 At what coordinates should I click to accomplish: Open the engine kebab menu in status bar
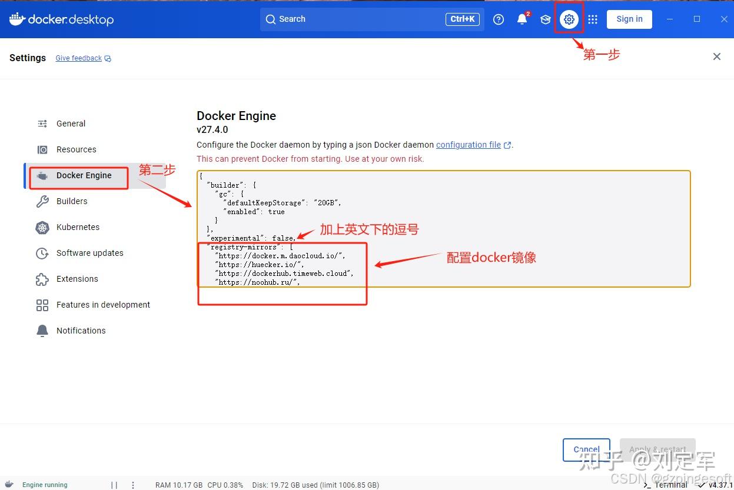(133, 485)
